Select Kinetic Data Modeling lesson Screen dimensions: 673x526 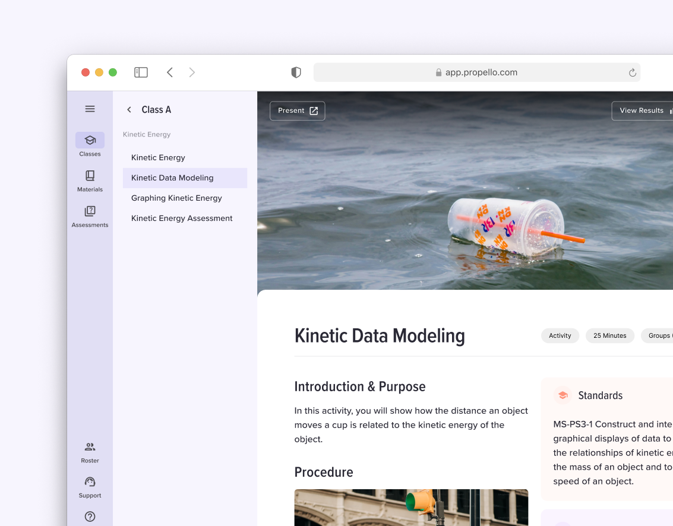pos(185,178)
